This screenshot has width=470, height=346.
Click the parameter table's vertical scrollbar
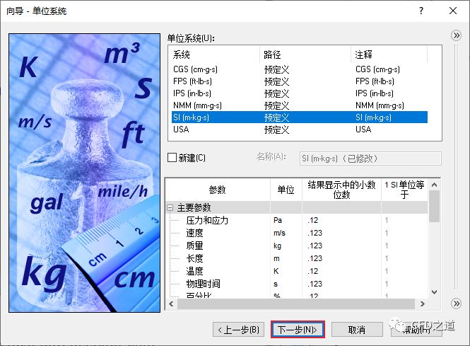click(435, 255)
